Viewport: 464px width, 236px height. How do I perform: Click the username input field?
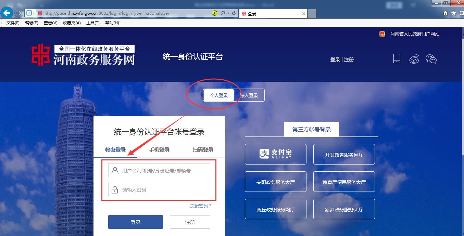click(x=159, y=170)
